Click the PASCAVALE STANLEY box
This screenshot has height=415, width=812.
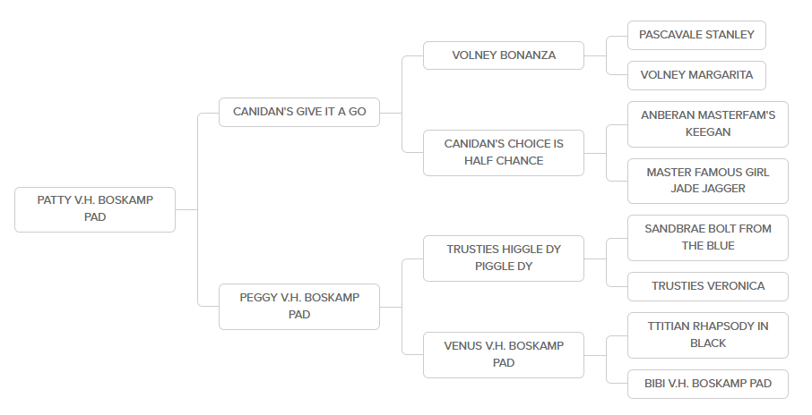(696, 35)
